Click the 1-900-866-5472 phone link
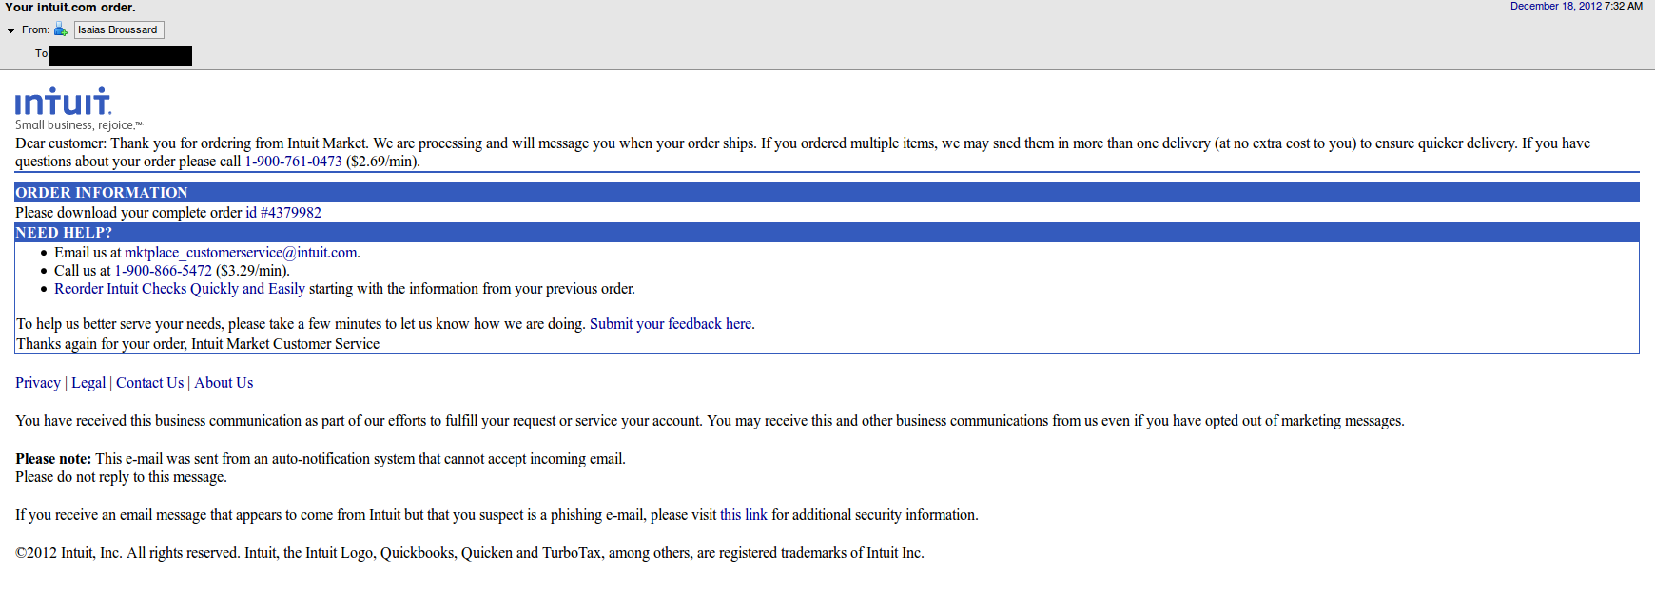 (164, 271)
